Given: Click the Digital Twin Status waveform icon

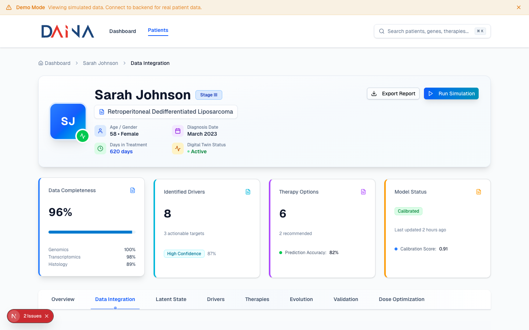Looking at the screenshot, I should pyautogui.click(x=178, y=148).
